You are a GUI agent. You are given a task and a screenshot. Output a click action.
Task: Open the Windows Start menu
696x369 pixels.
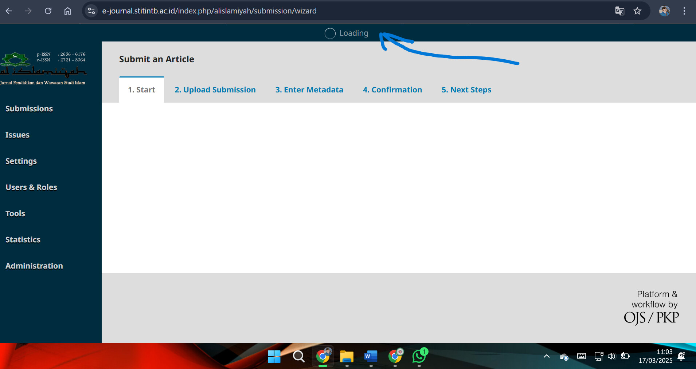274,357
